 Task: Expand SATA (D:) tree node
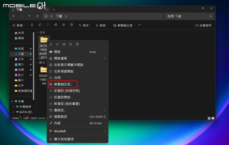[x=13, y=112]
